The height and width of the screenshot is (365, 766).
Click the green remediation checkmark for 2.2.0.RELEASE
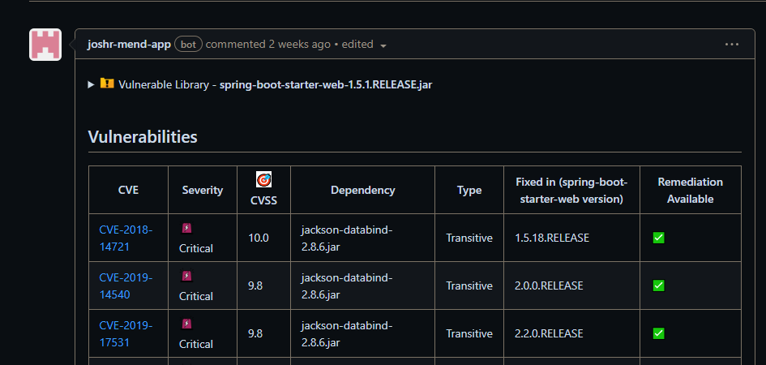click(x=658, y=333)
